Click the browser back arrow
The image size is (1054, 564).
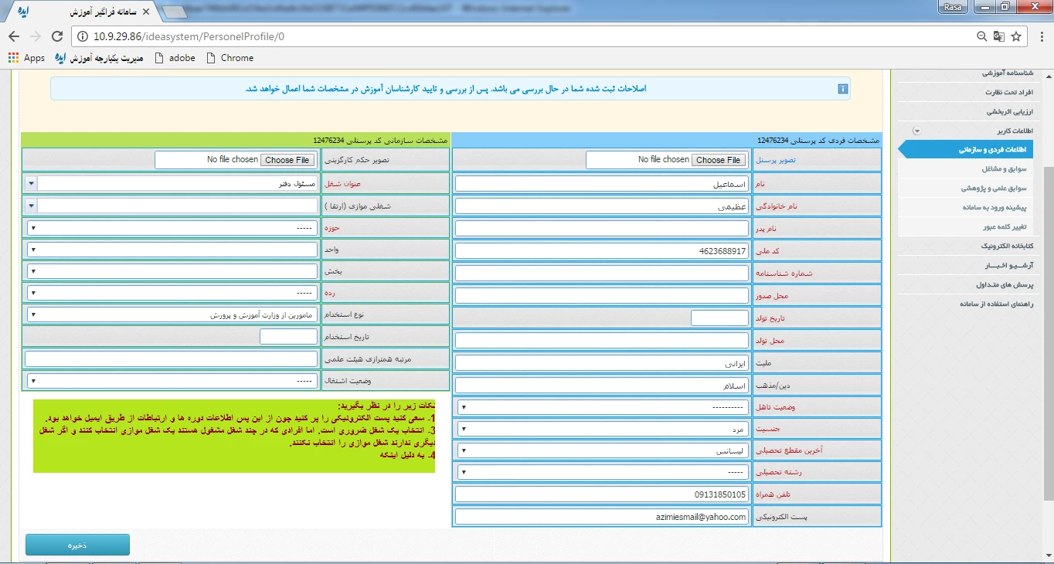(x=14, y=36)
